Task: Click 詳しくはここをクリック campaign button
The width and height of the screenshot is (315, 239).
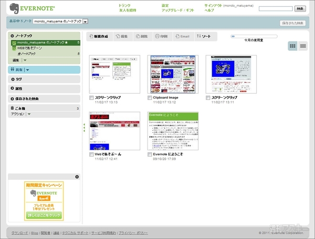Action: 44,215
